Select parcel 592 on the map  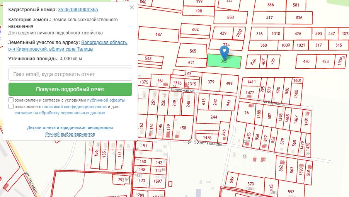[291, 192]
